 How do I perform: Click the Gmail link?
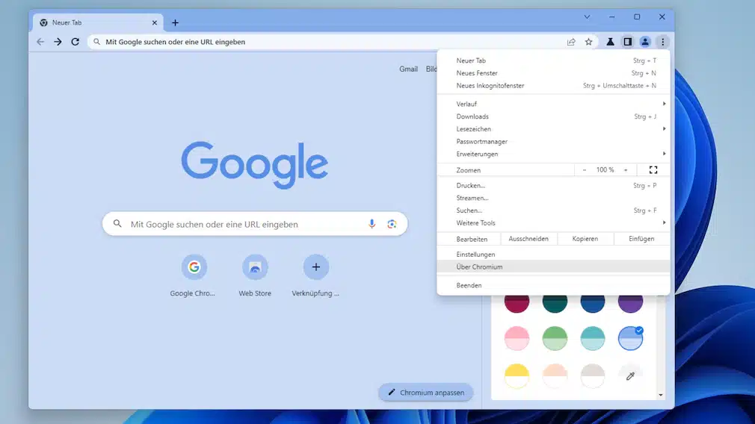click(x=408, y=69)
